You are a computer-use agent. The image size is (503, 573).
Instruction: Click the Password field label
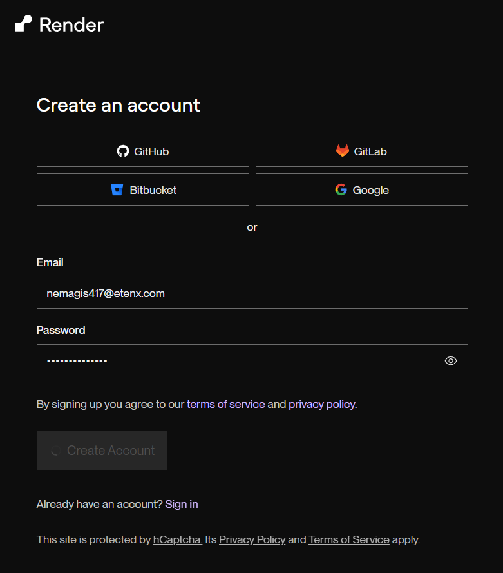click(x=61, y=330)
